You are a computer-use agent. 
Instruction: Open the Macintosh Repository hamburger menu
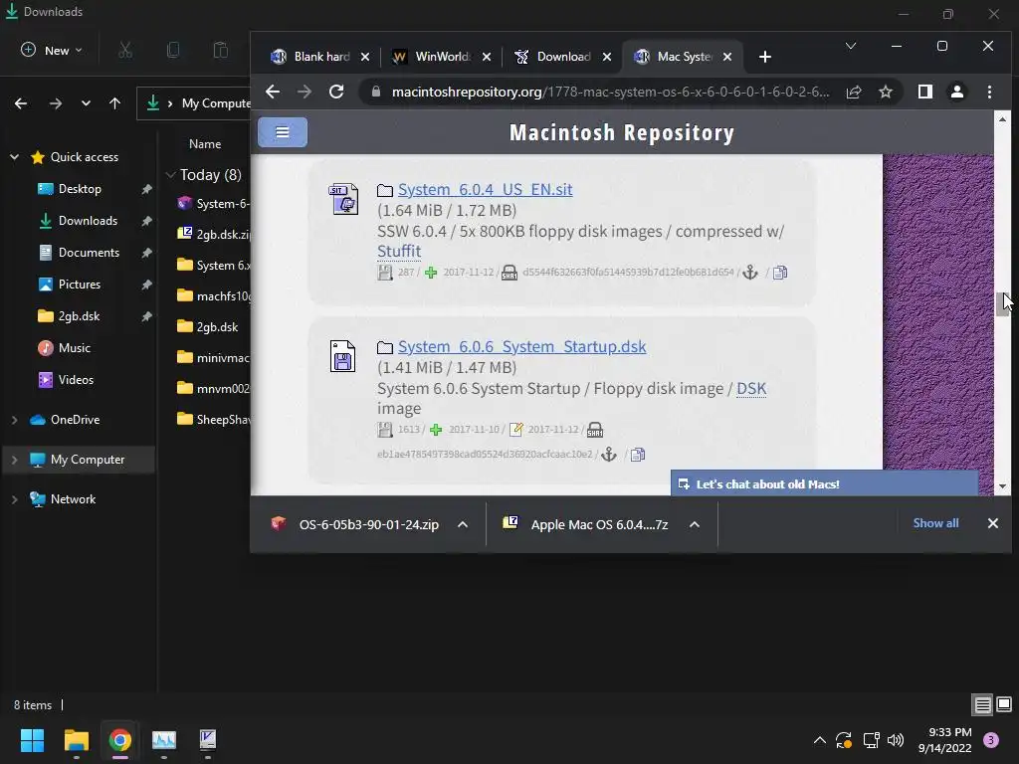tap(282, 132)
